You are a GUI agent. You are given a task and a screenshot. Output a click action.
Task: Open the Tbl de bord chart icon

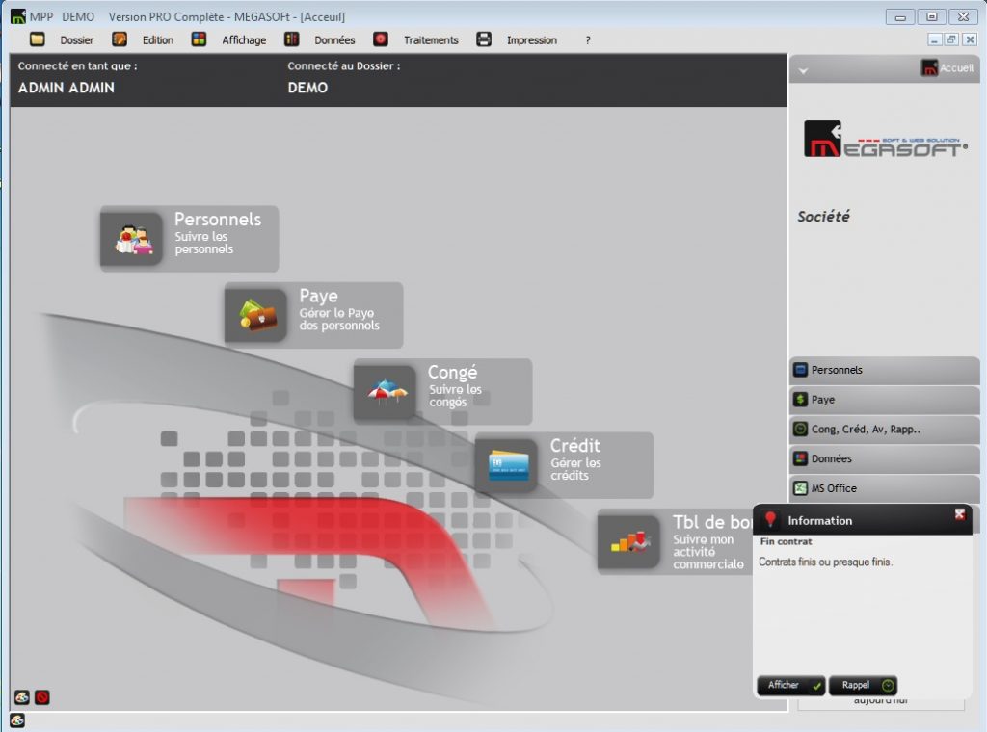(629, 542)
